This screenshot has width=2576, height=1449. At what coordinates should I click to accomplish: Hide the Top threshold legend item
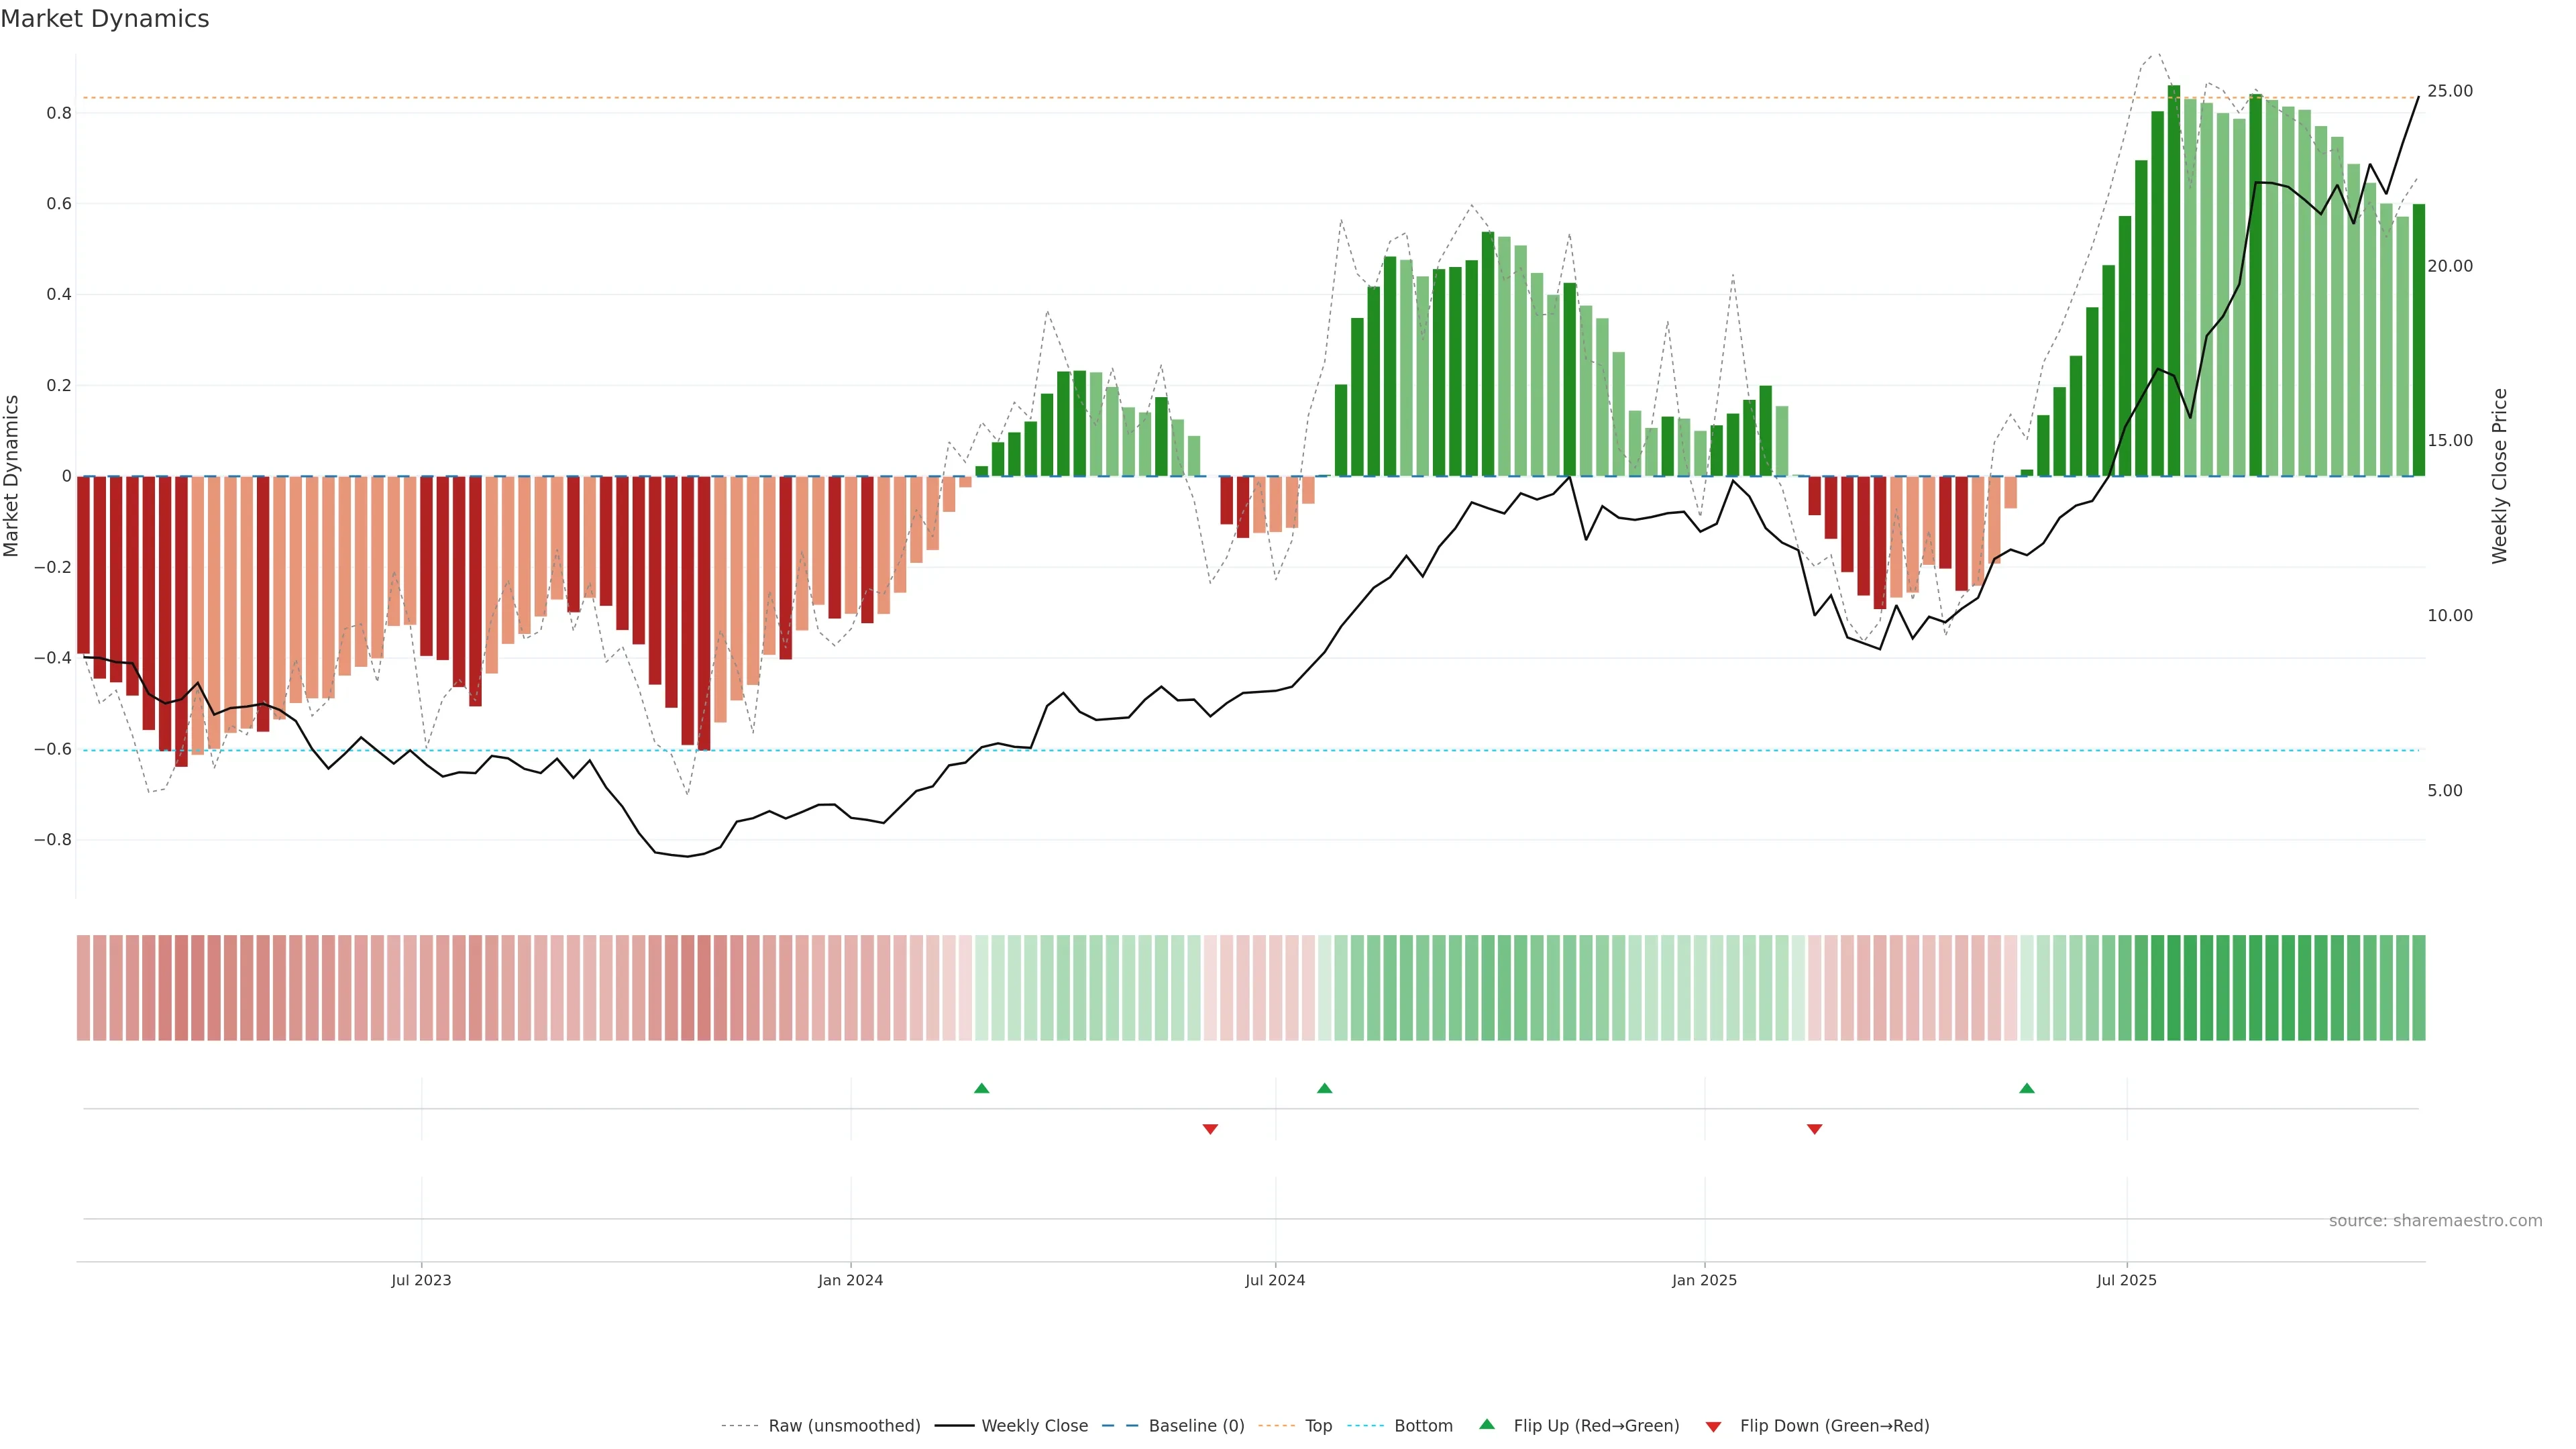pyautogui.click(x=1318, y=1425)
